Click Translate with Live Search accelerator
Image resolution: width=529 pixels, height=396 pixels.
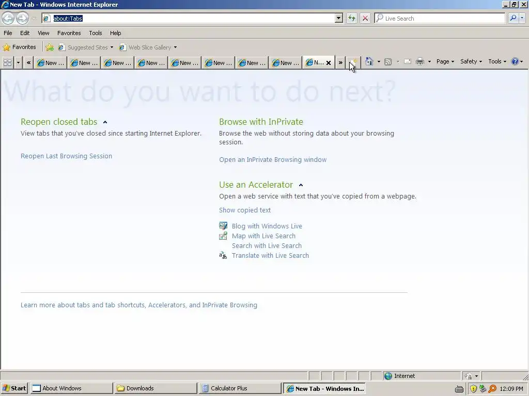pyautogui.click(x=270, y=256)
